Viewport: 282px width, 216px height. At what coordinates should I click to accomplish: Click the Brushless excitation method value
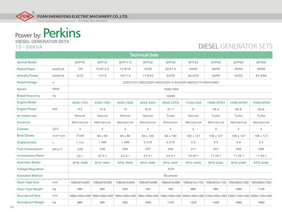pos(171,176)
